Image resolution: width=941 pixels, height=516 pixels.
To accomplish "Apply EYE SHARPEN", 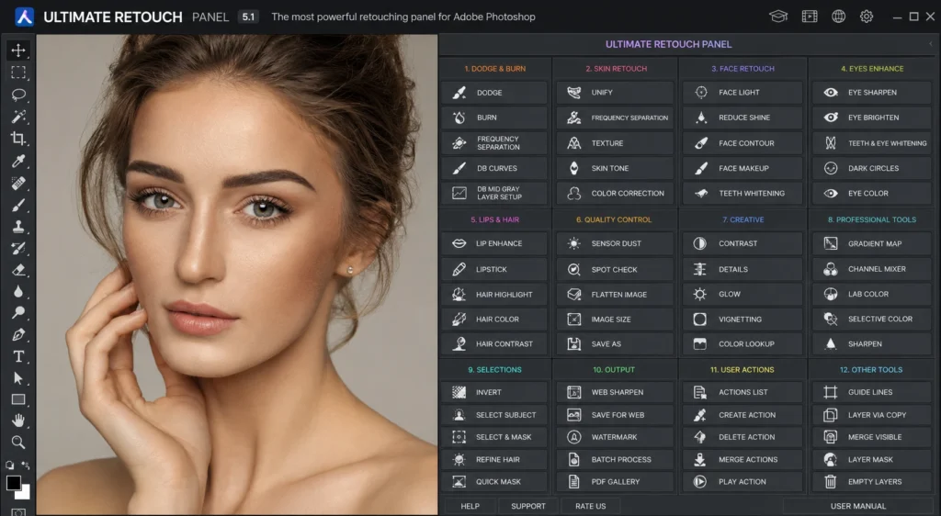I will click(872, 93).
